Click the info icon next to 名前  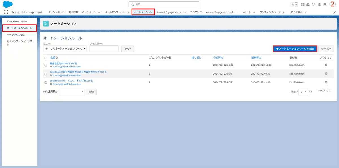click(57, 58)
